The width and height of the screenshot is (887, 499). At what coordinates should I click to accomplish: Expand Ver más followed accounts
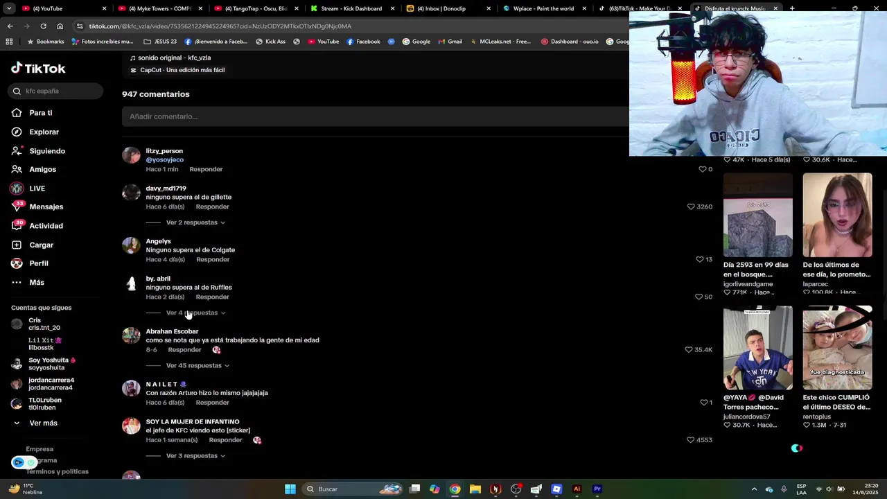tap(43, 423)
